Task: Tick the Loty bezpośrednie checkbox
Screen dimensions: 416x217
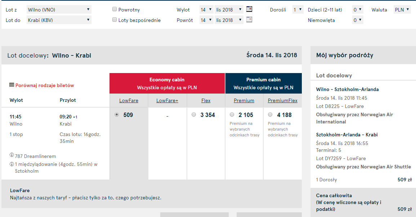Action: (x=115, y=19)
